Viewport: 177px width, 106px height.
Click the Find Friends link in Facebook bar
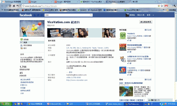141,15
